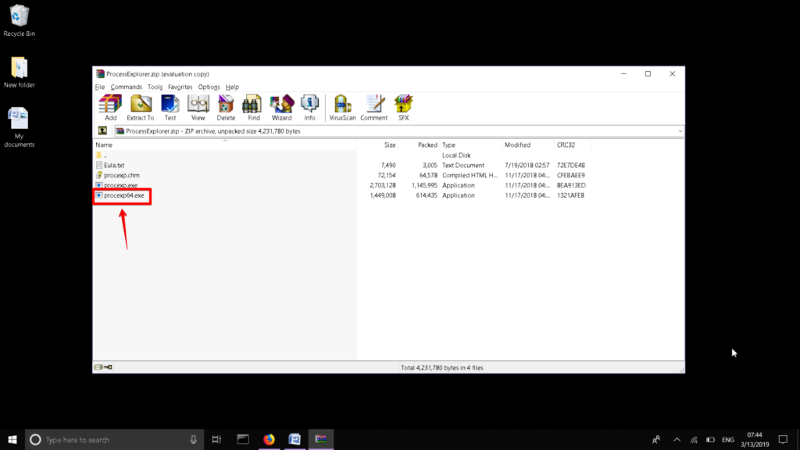The height and width of the screenshot is (450, 800).
Task: Select the procexp64.exe file
Action: (x=124, y=195)
